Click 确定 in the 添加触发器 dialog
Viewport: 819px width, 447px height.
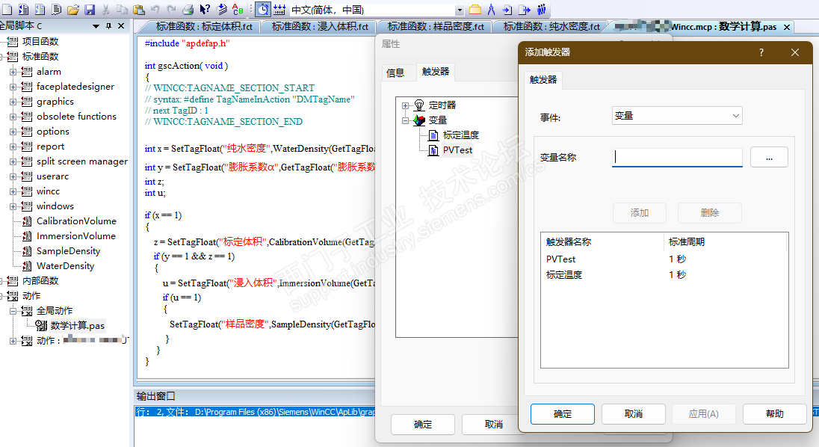[563, 414]
